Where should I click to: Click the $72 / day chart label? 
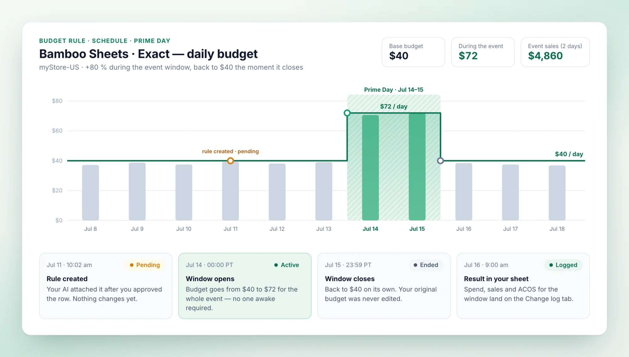coord(394,106)
